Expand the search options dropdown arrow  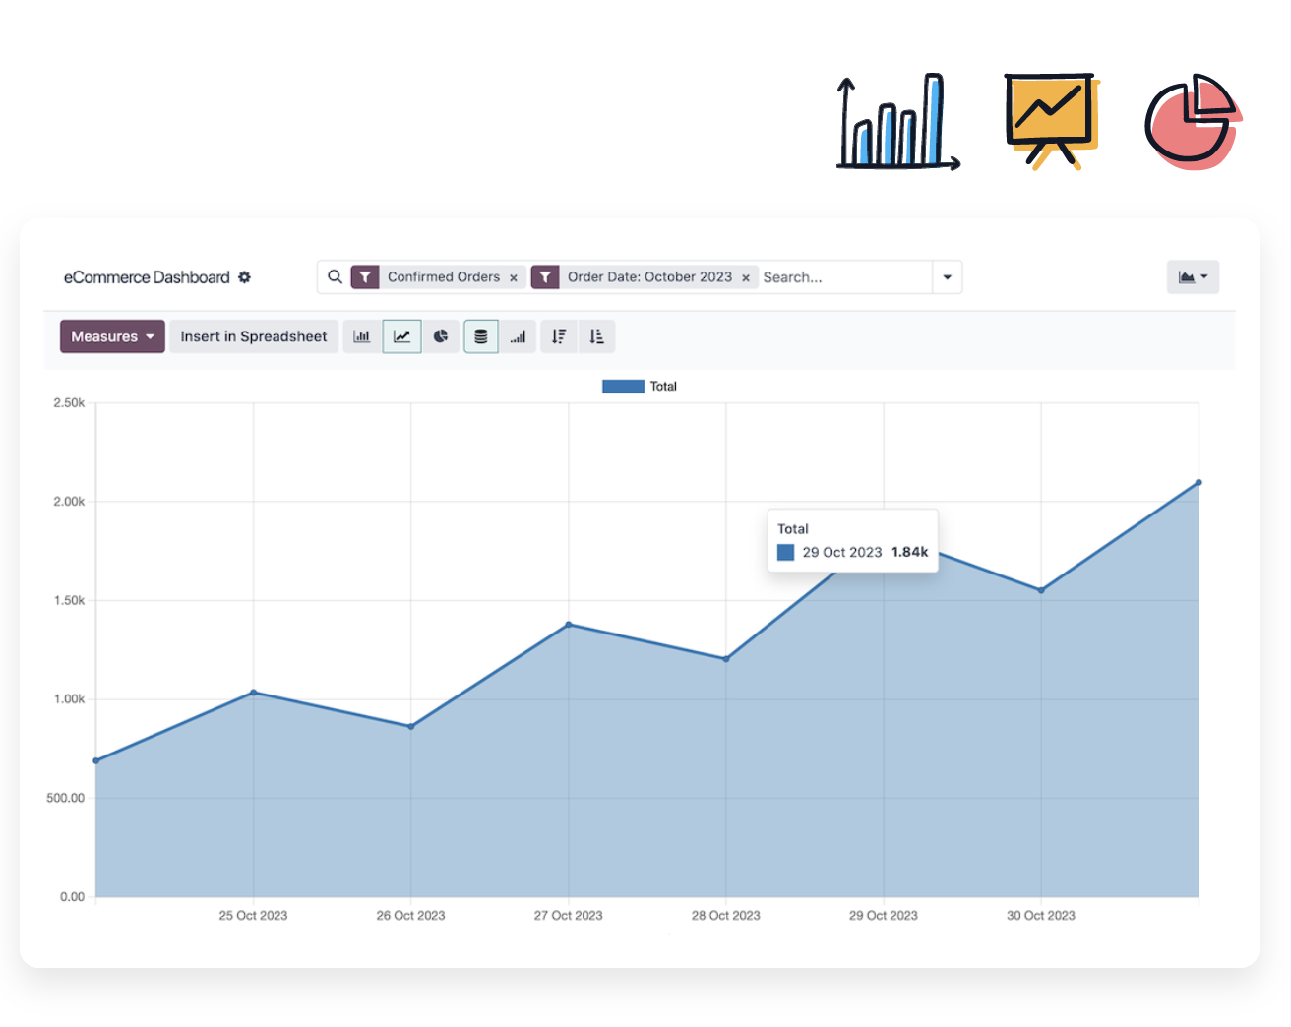(947, 277)
